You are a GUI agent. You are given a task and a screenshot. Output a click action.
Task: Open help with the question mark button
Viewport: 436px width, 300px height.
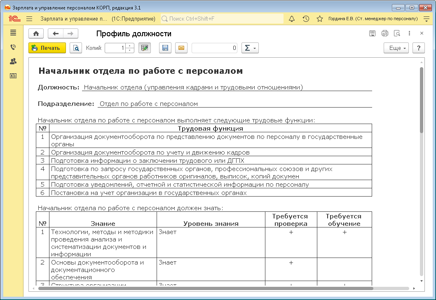click(x=418, y=48)
